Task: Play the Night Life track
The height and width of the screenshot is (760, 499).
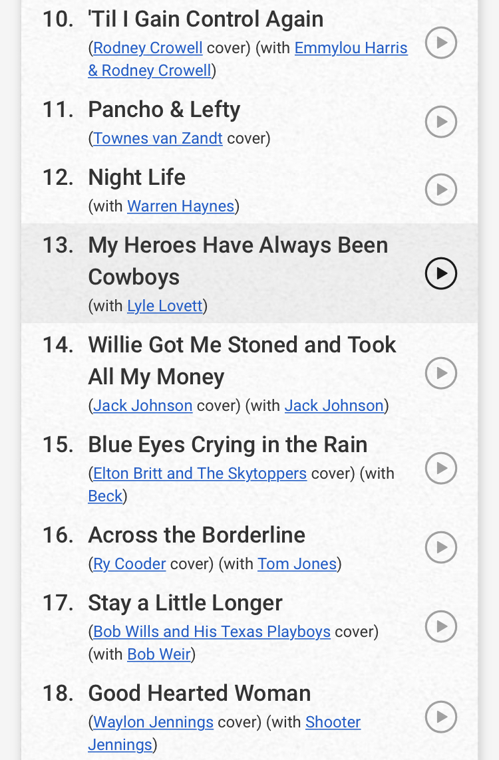Action: (441, 190)
